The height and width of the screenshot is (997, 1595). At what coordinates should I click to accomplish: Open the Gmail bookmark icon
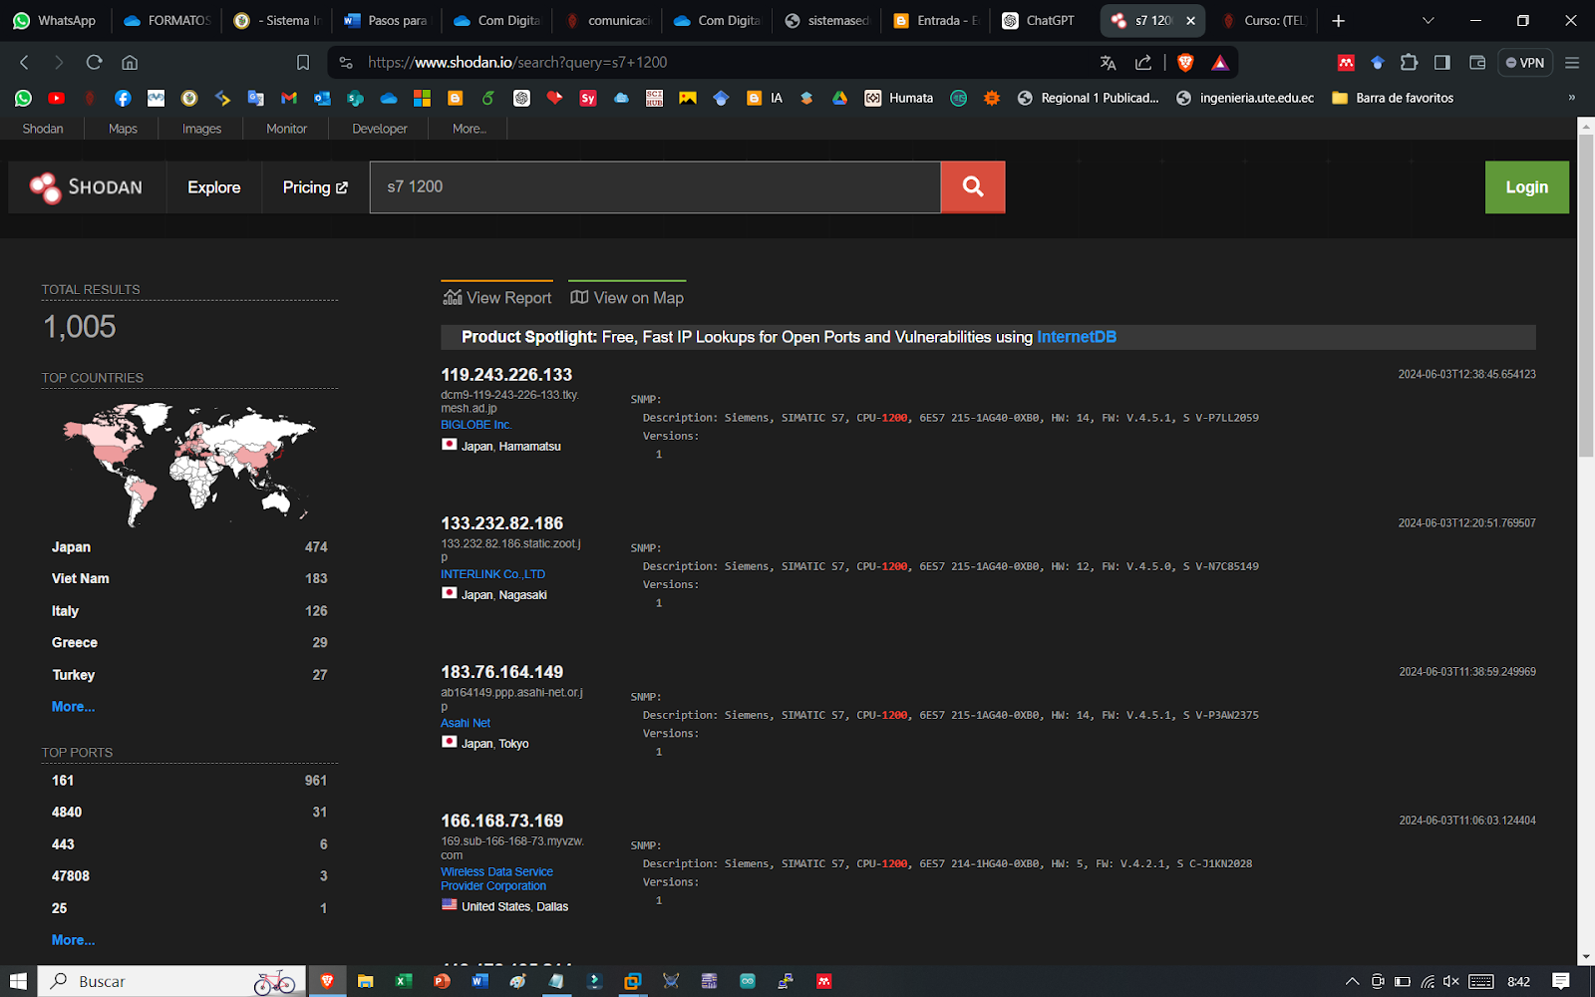click(x=289, y=98)
